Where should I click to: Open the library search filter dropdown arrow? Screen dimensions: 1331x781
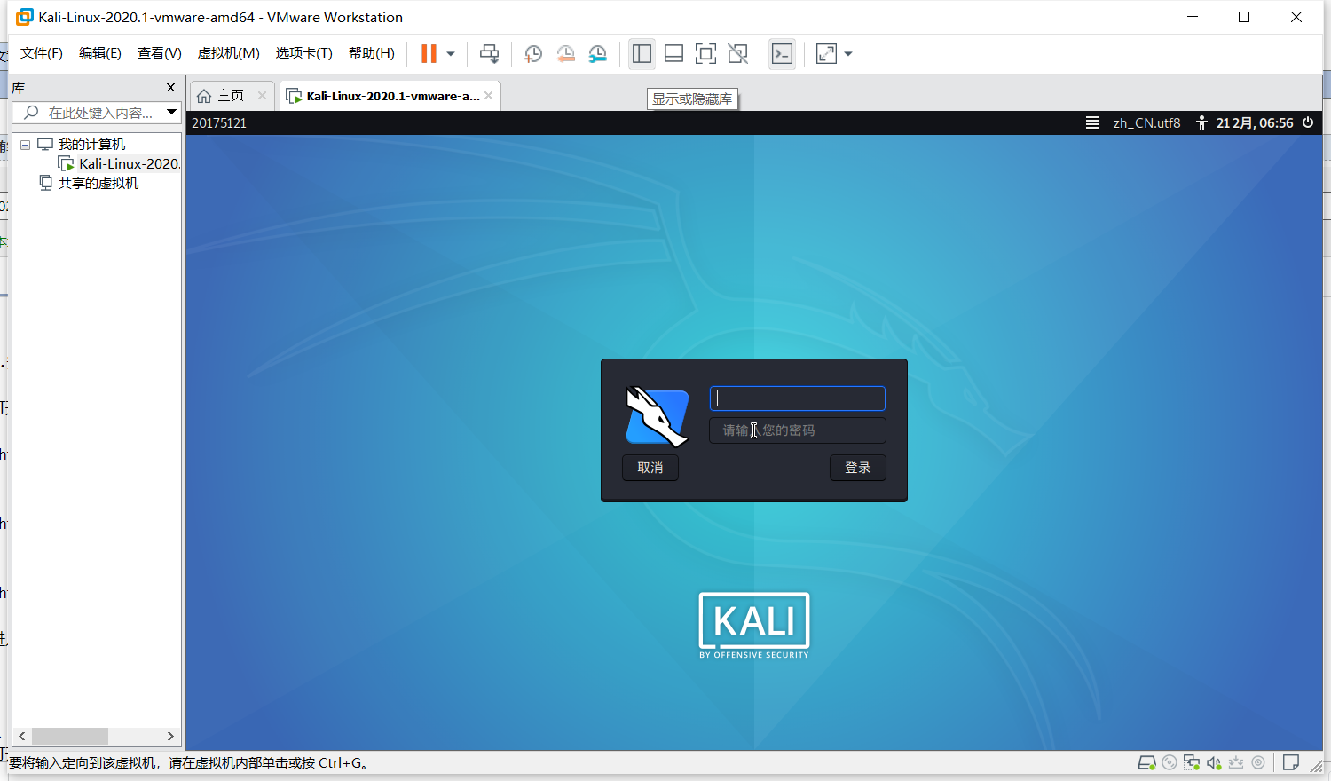[x=172, y=112]
